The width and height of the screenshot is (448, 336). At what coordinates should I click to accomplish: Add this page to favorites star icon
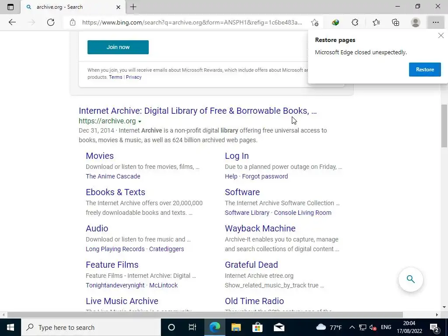click(x=315, y=22)
